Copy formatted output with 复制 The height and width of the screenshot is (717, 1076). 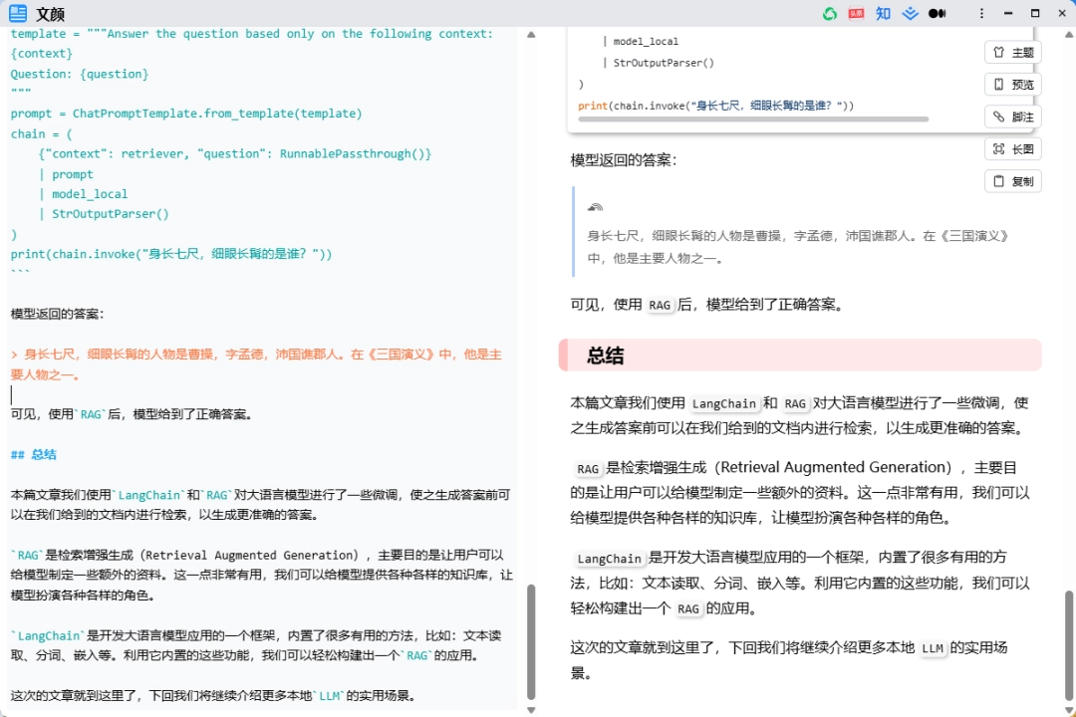1012,180
